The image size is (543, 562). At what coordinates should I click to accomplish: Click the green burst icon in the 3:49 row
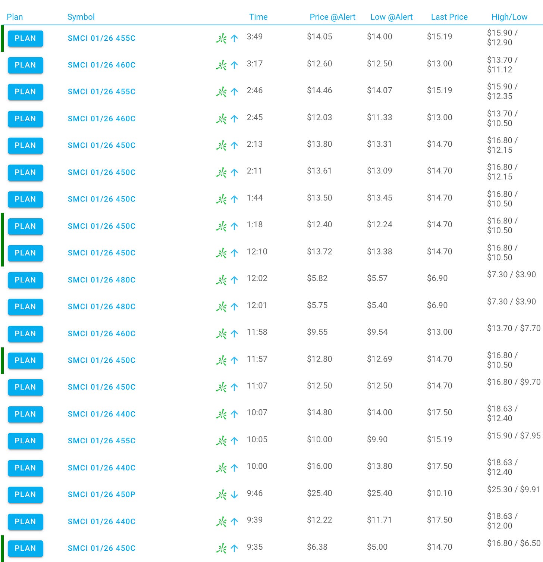pyautogui.click(x=222, y=38)
